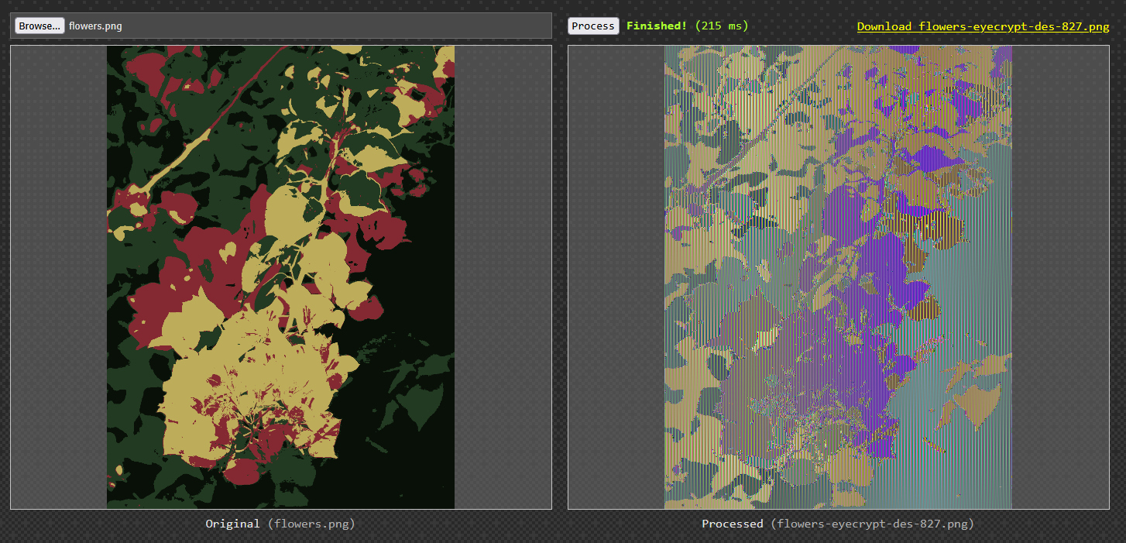Click the grey margin right of the original image

503,277
